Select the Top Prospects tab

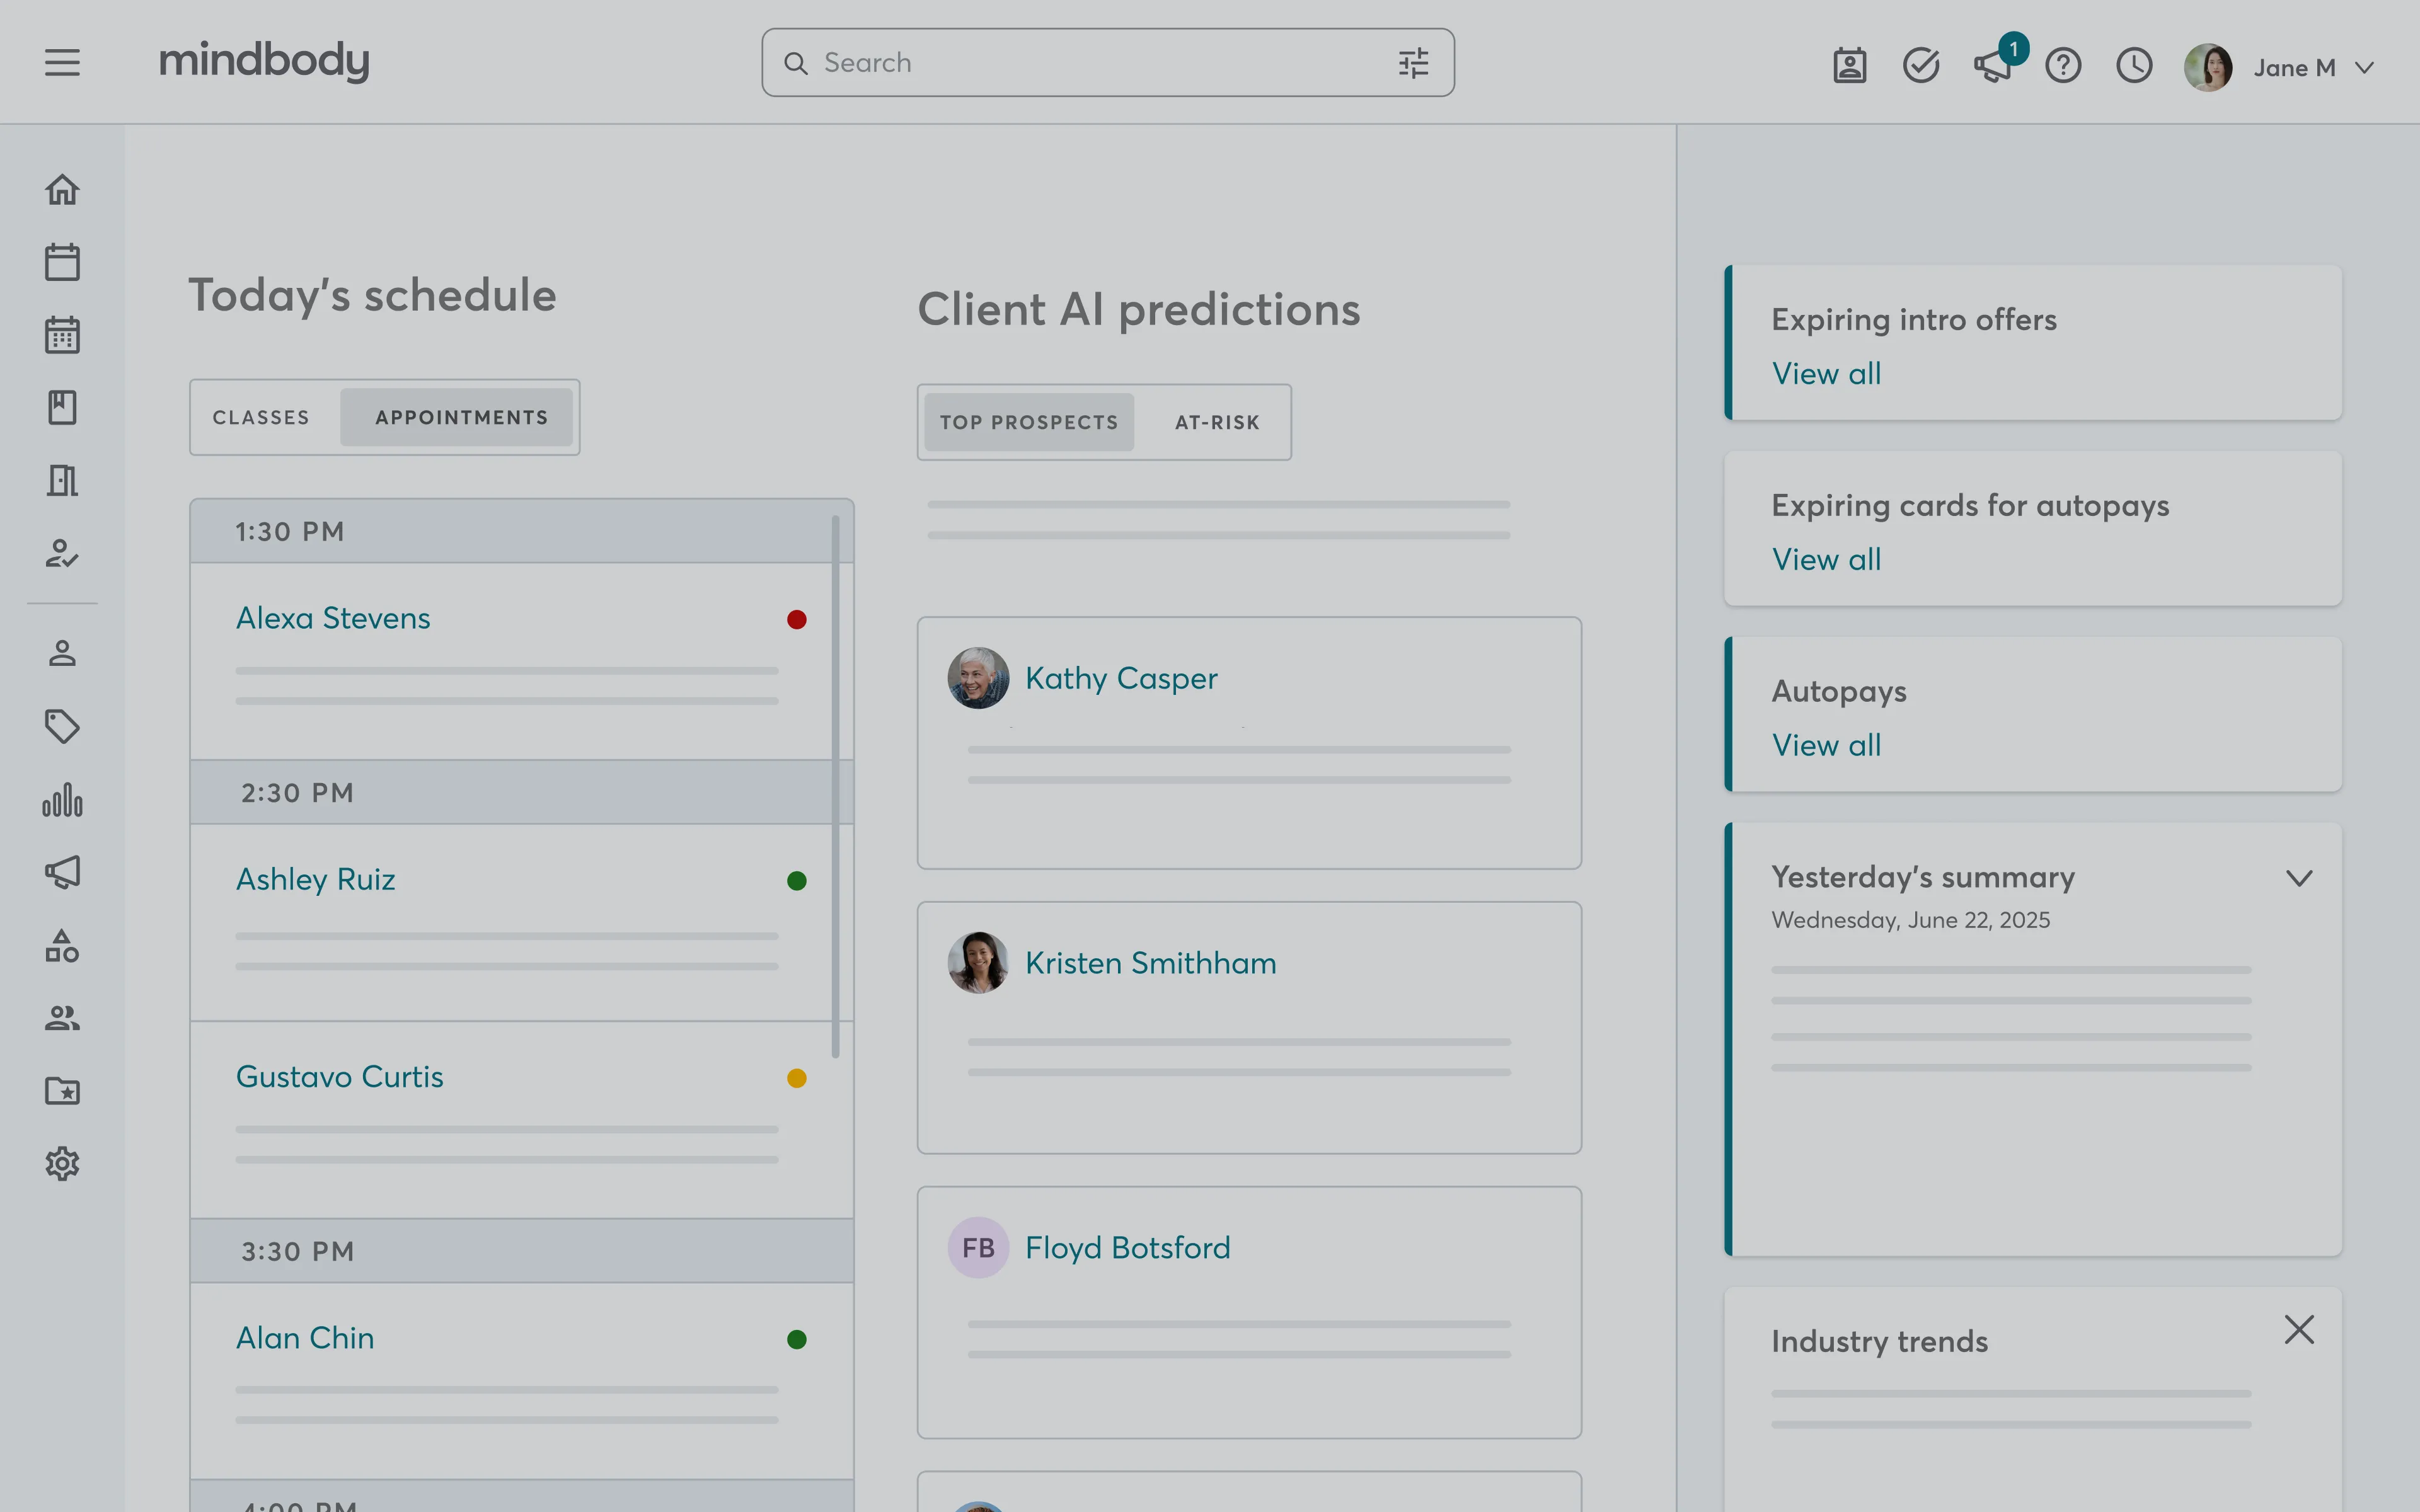point(1028,422)
